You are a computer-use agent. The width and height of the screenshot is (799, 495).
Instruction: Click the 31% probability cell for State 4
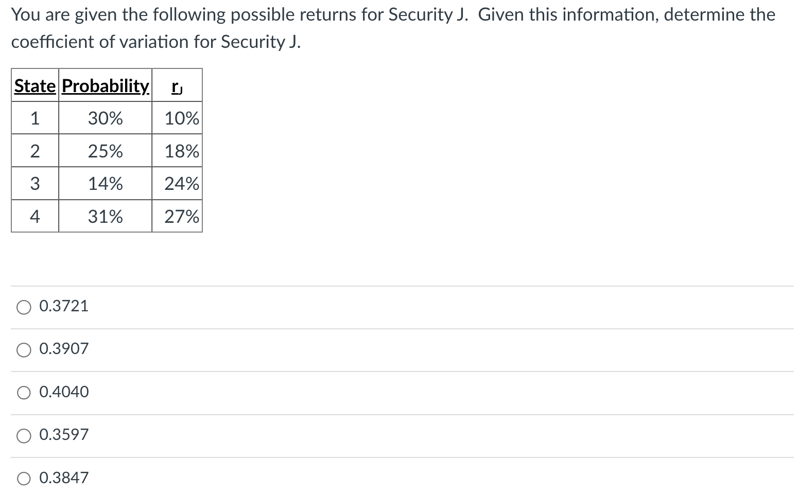pos(105,217)
